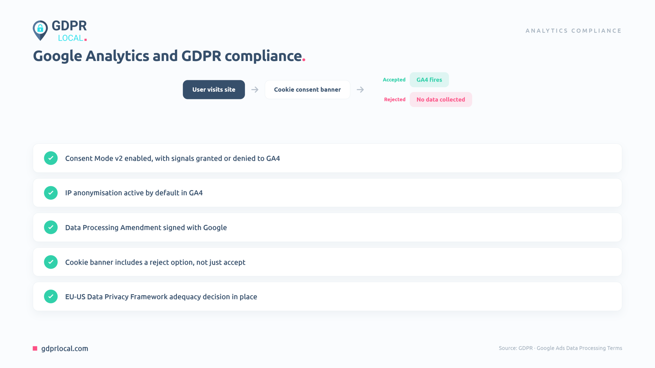Click the check icon next to IP anonymisation
This screenshot has width=655, height=368.
tap(51, 193)
